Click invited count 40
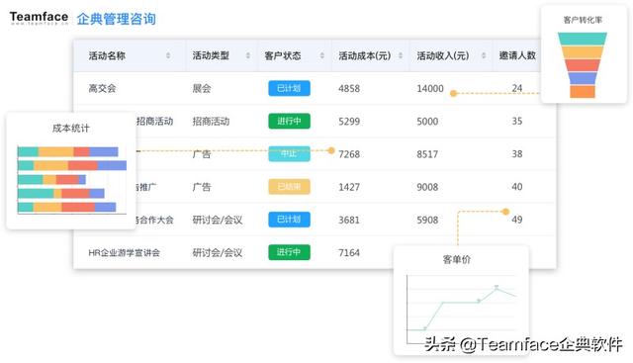Viewport: 633px width, 363px height. pos(517,187)
